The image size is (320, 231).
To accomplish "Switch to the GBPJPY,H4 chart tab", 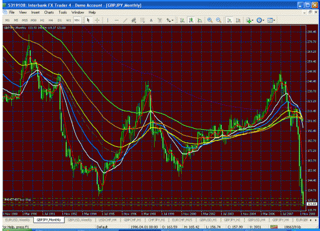I will click(x=281, y=220).
